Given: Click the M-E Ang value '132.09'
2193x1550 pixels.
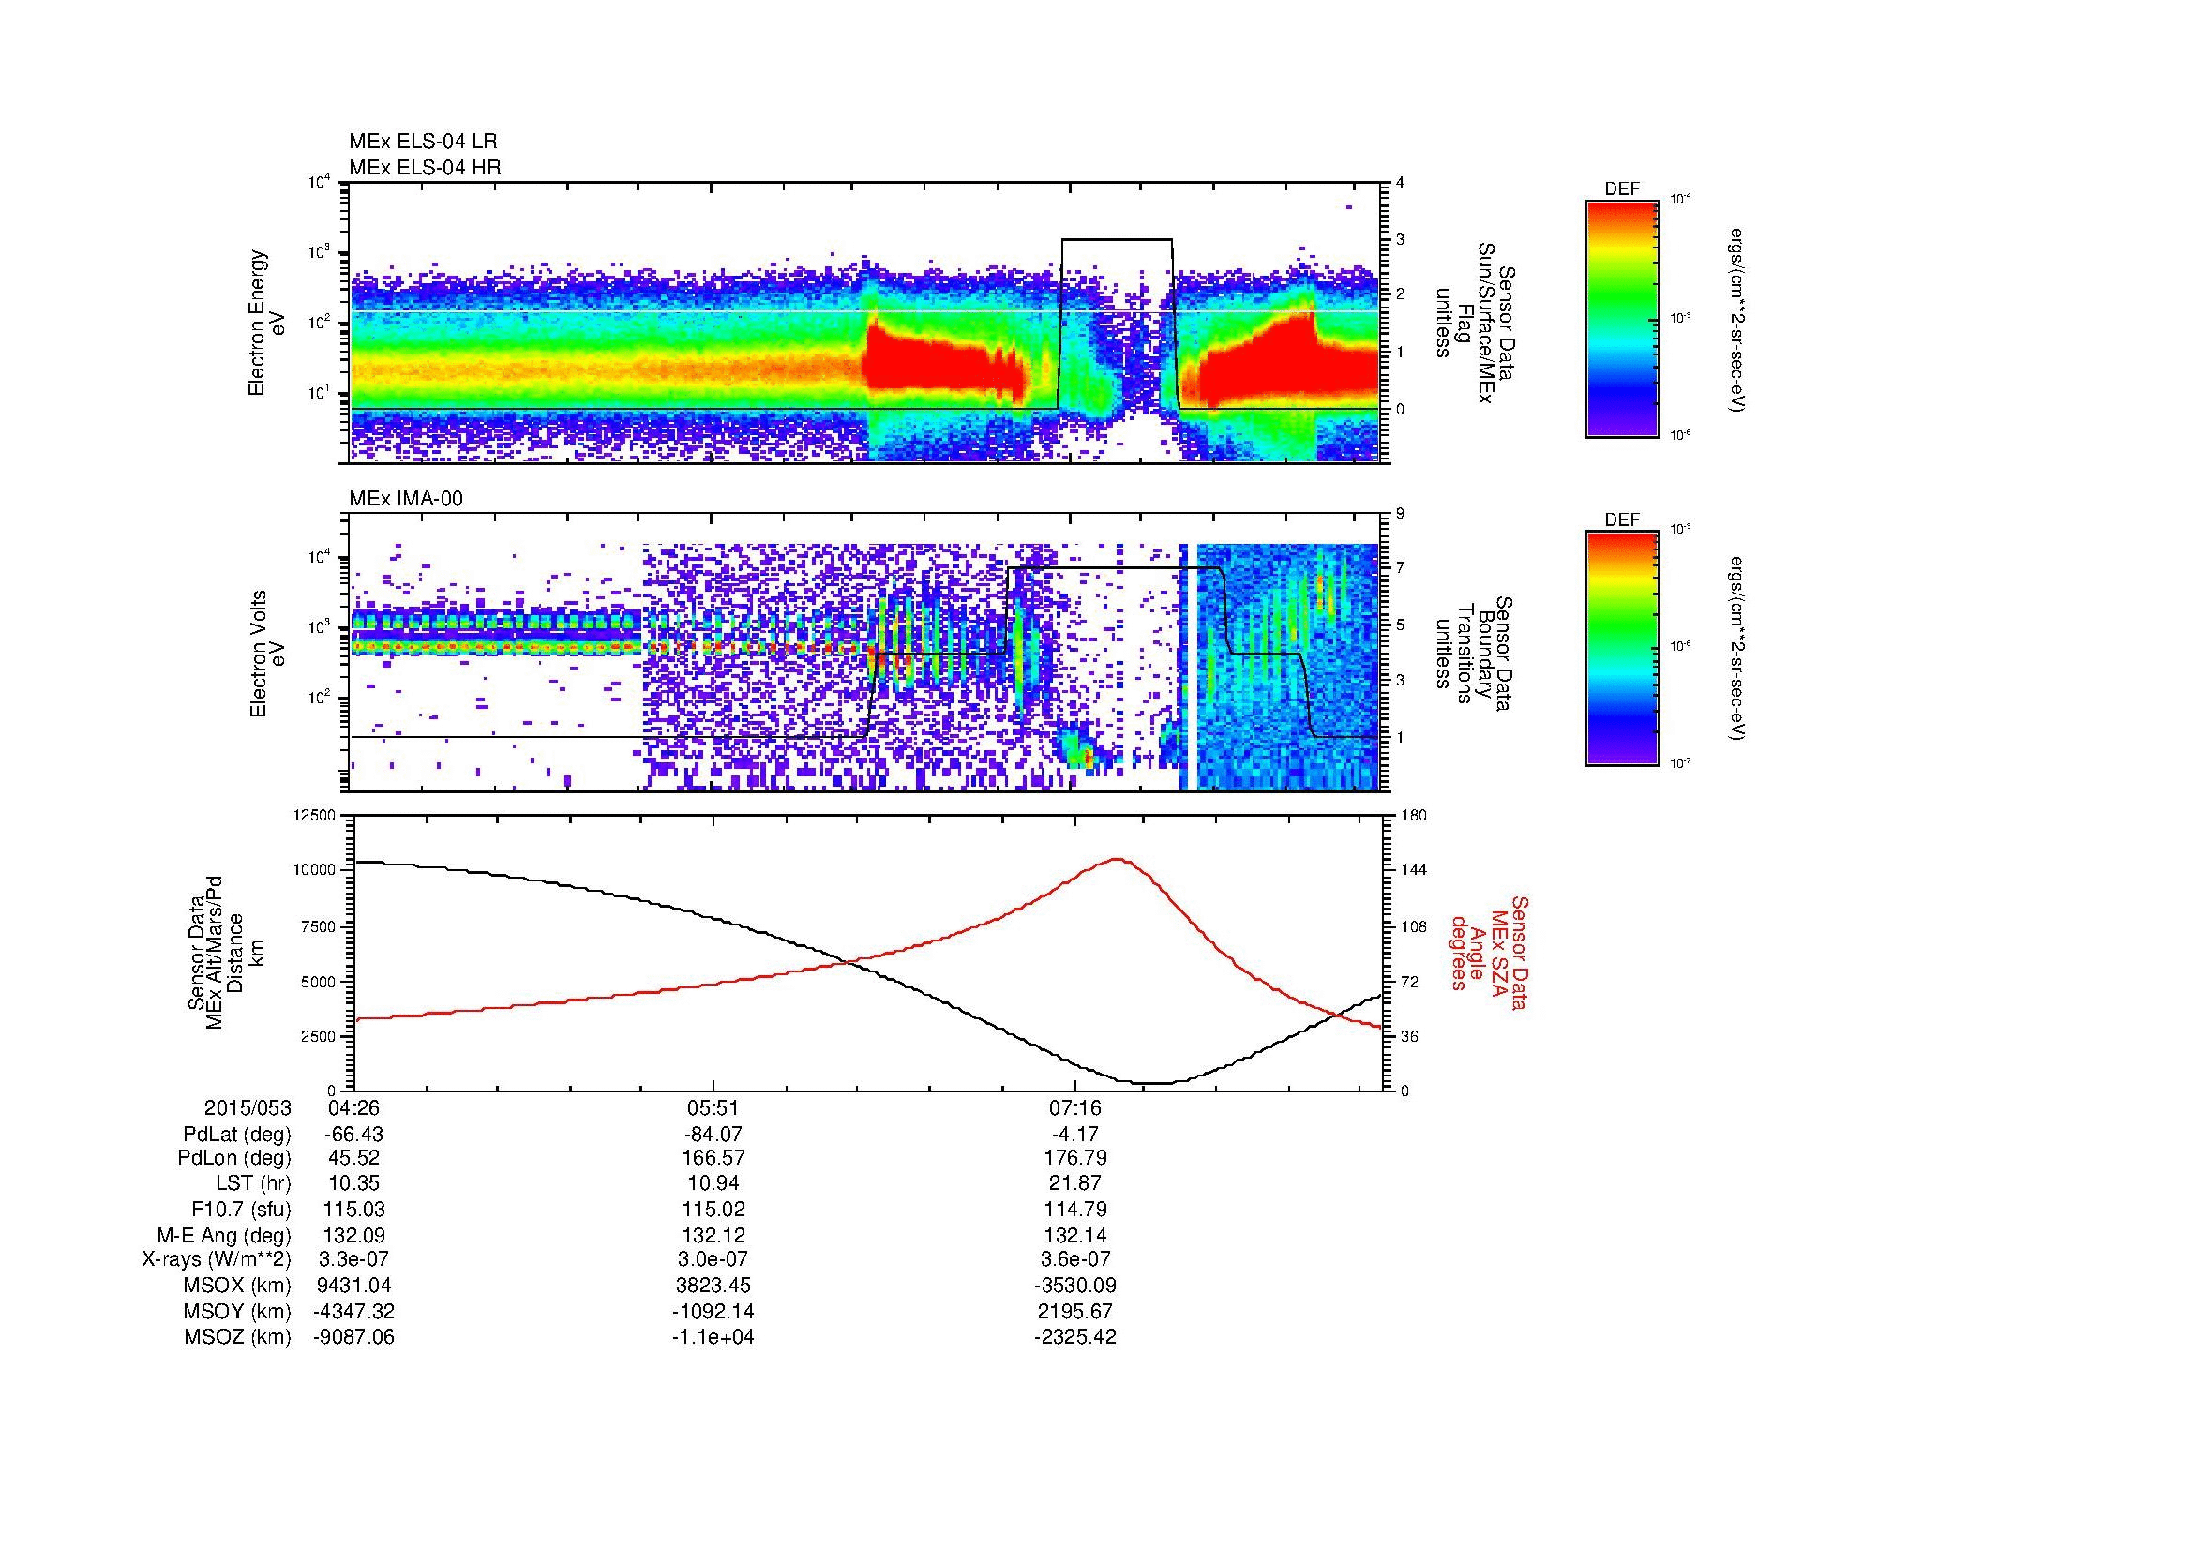Looking at the screenshot, I should coord(353,1235).
